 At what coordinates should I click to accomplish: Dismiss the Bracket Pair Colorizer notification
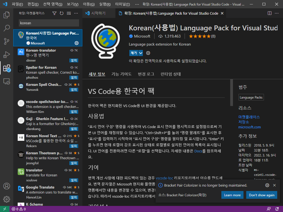tap(274, 185)
